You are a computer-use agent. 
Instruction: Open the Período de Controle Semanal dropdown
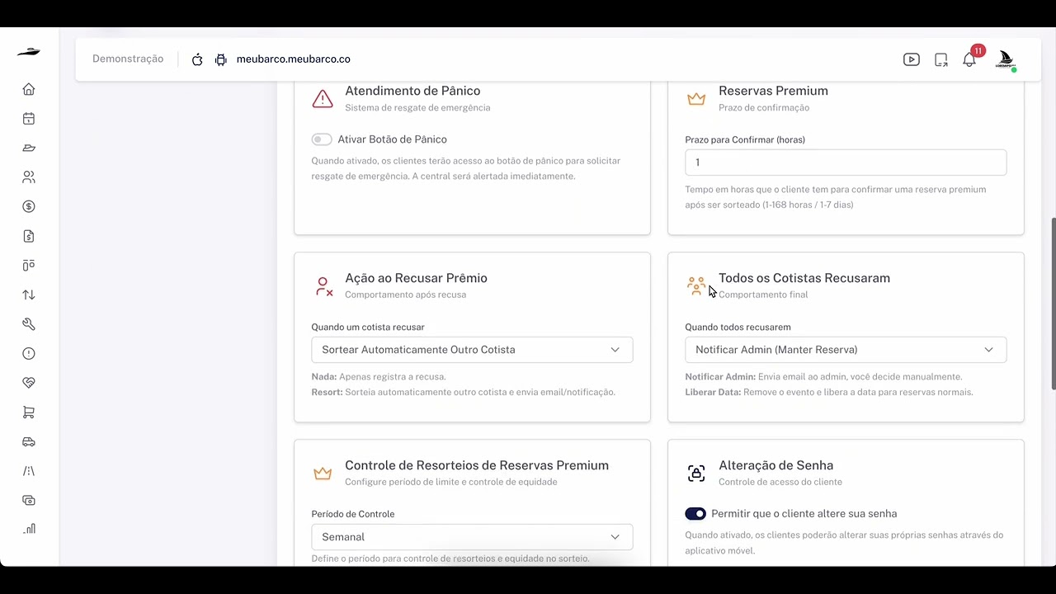click(x=472, y=537)
